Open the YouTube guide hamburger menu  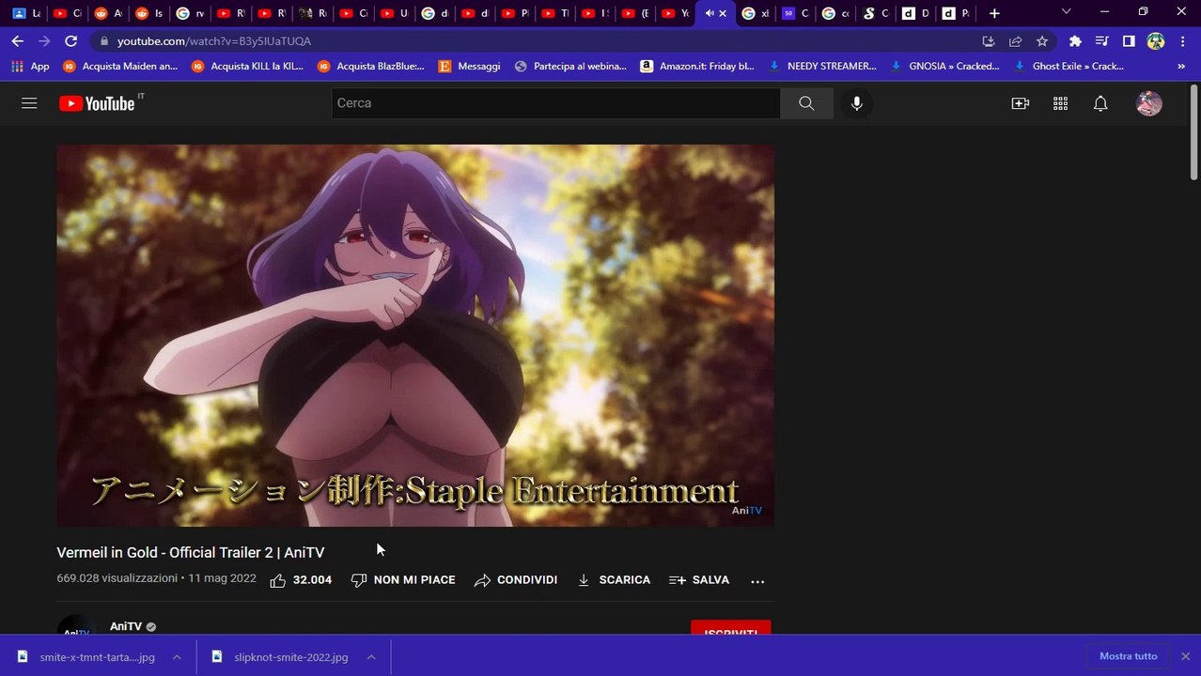[x=29, y=103]
